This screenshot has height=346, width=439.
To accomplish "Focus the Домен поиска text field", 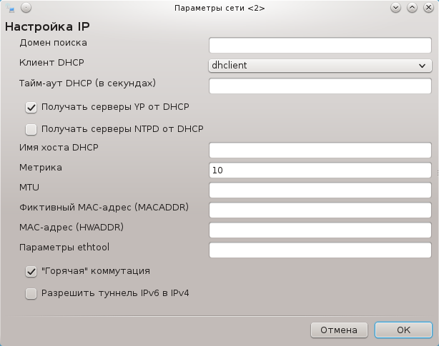I will click(320, 45).
